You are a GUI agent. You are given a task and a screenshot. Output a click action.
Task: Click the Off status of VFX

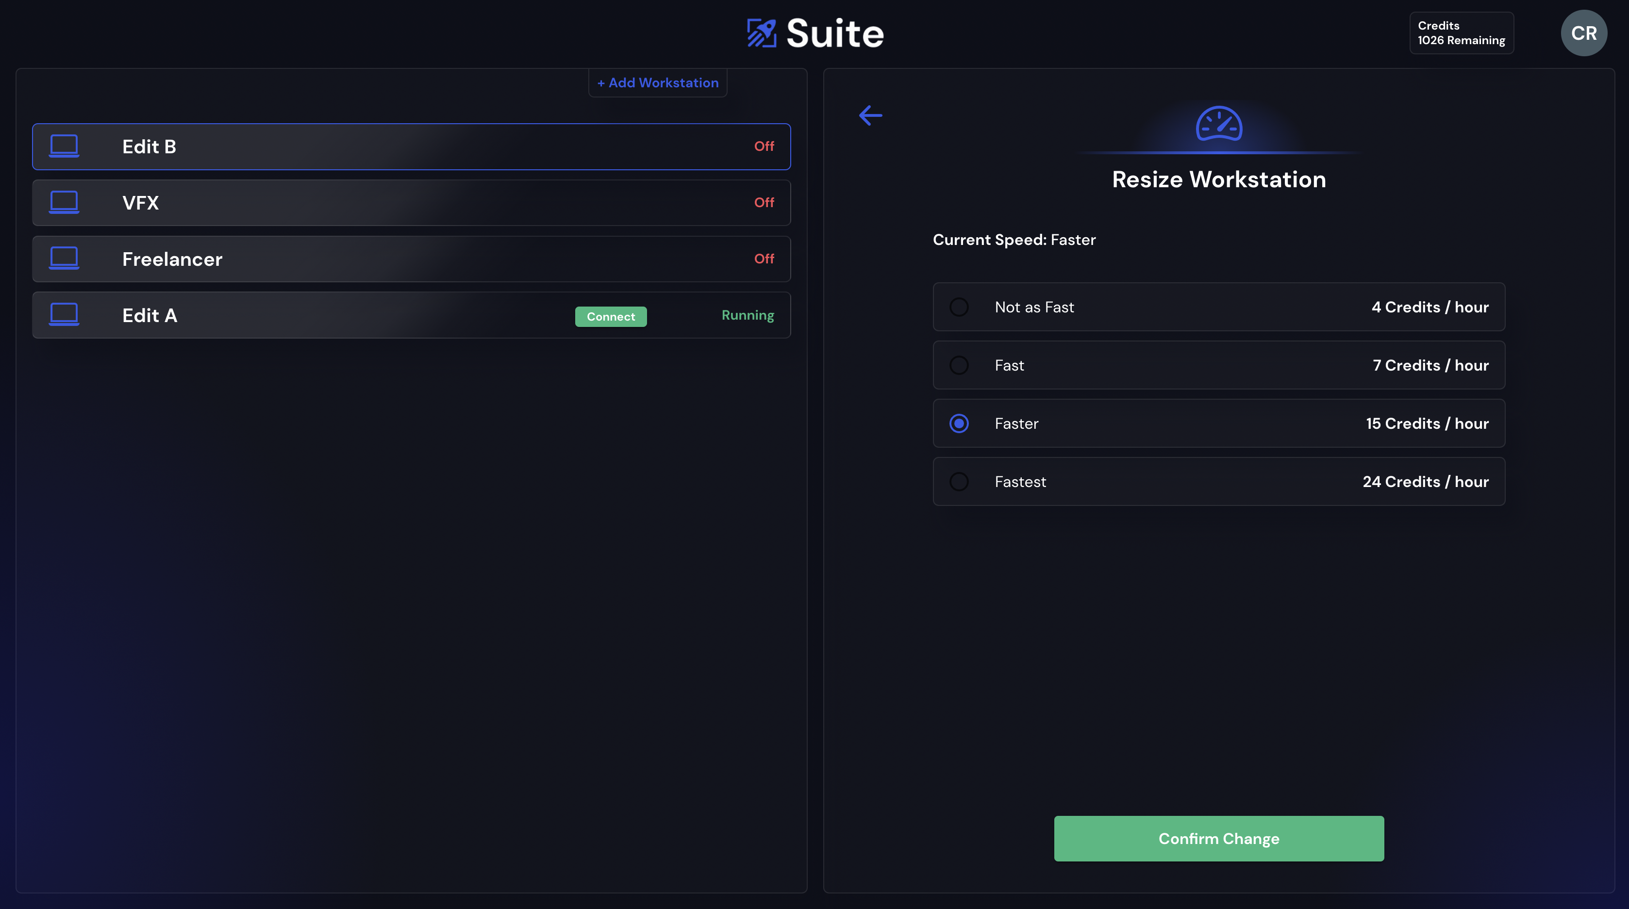pyautogui.click(x=764, y=202)
